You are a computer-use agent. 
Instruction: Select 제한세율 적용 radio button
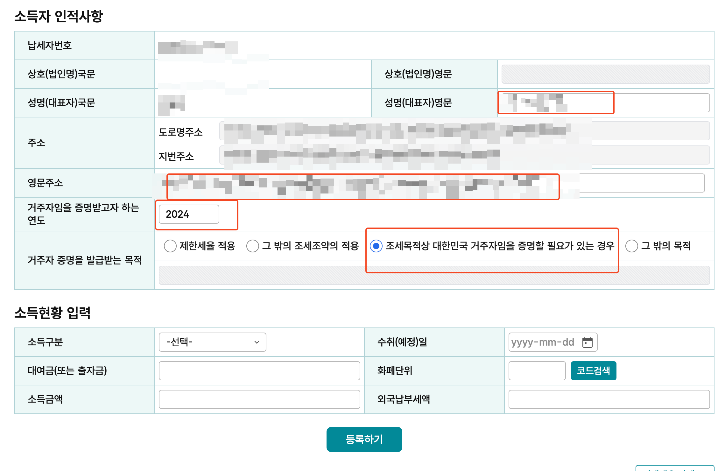tap(170, 246)
